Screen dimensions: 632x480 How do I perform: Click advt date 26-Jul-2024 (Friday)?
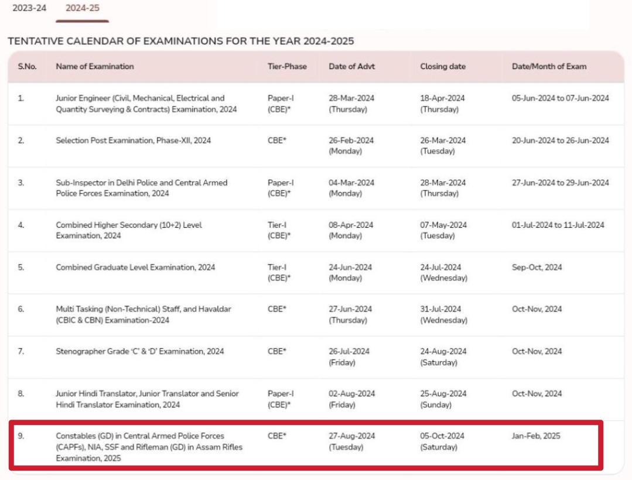click(349, 356)
